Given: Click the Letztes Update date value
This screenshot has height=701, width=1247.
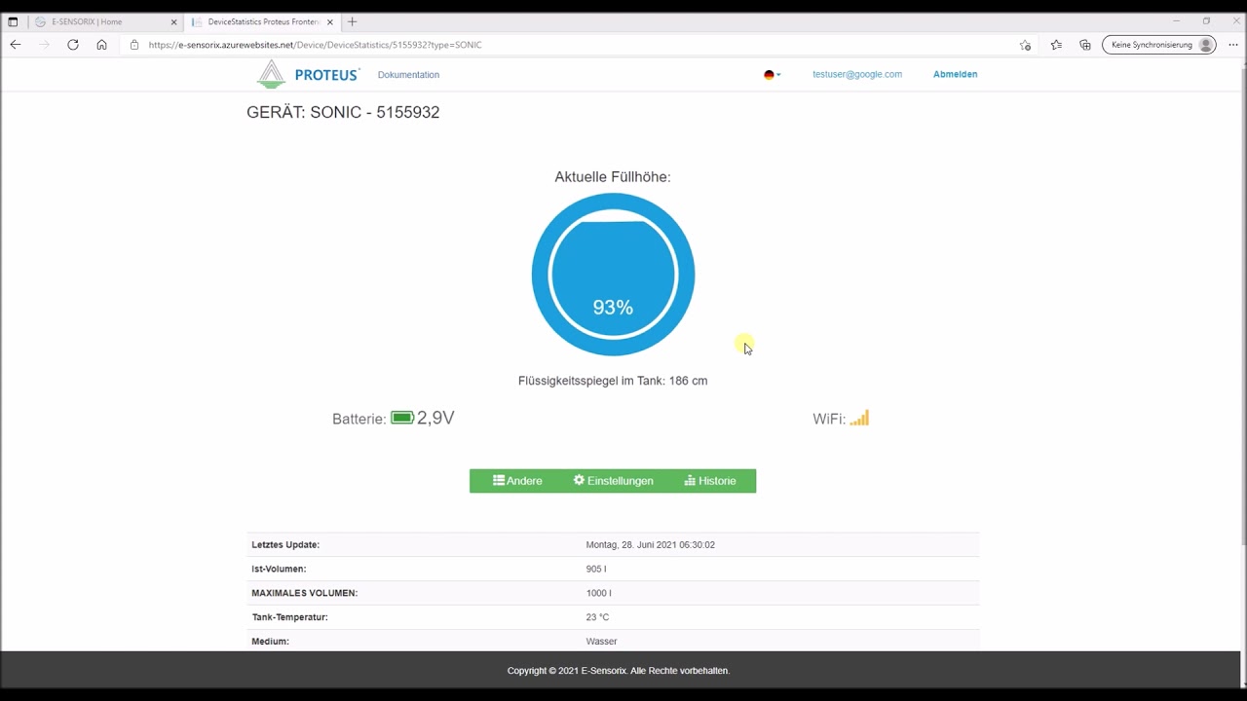Looking at the screenshot, I should pos(650,545).
